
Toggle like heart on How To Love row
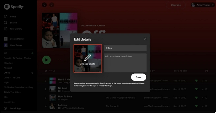tap(197, 98)
